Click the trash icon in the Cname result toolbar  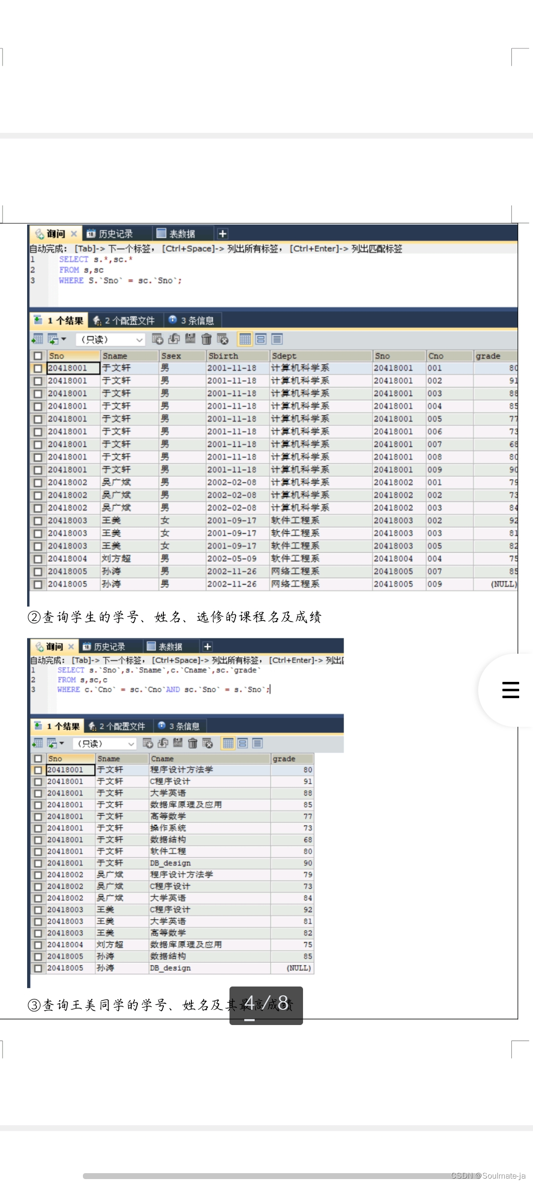pos(193,743)
